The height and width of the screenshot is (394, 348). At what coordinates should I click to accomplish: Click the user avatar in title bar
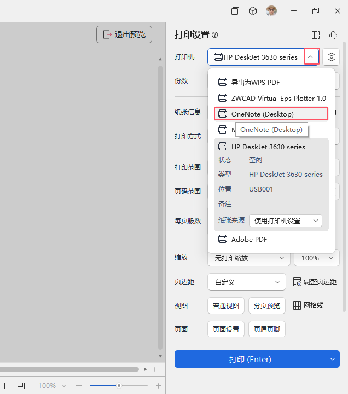[271, 11]
